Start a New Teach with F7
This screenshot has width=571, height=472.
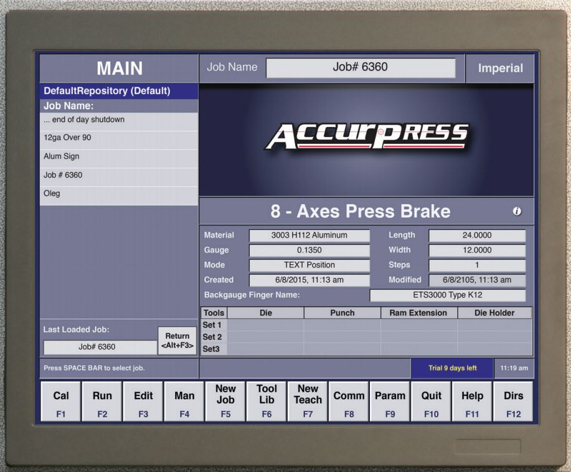[307, 400]
